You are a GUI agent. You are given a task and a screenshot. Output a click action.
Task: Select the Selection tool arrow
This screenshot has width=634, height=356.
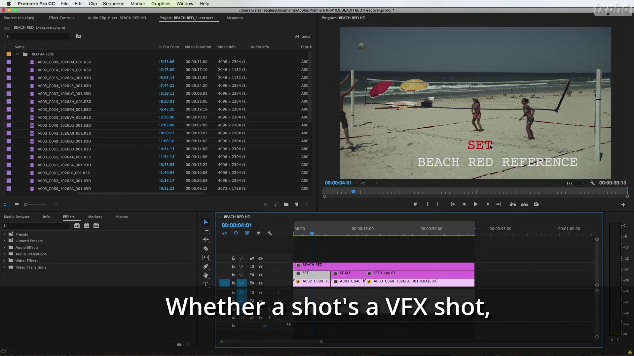206,222
